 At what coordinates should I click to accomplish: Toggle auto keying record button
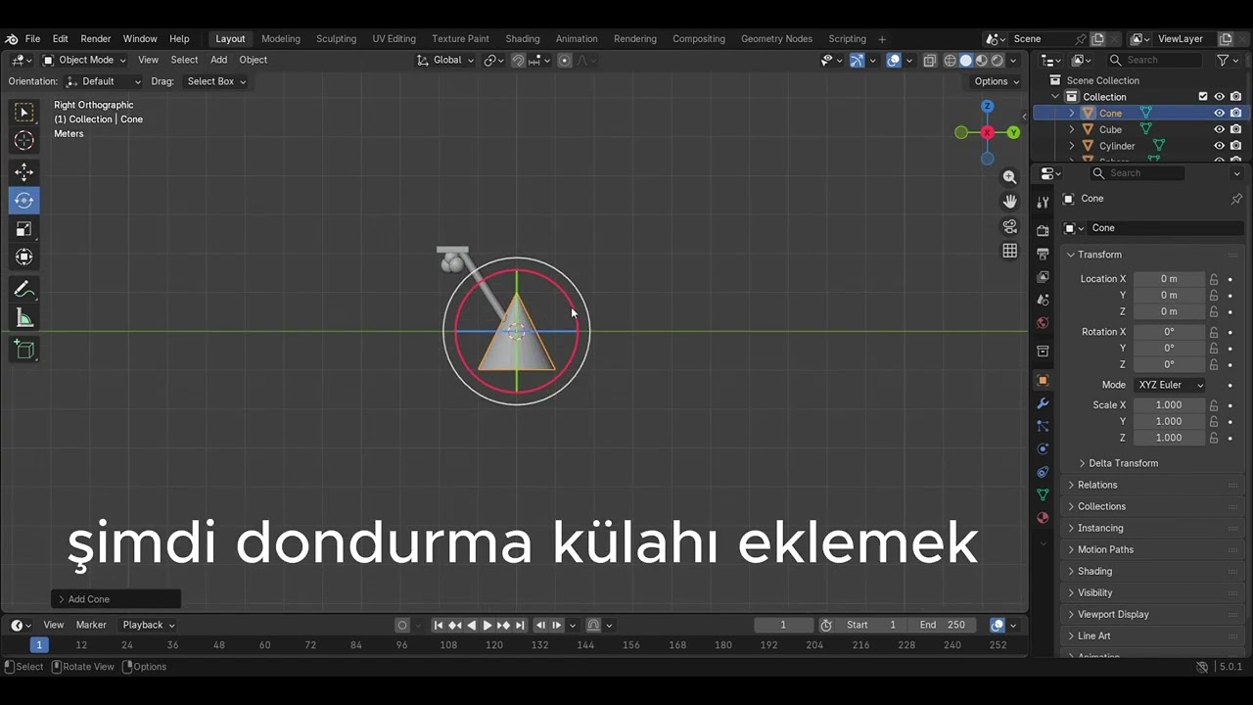point(402,625)
